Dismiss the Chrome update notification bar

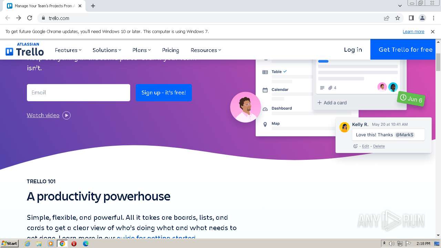pos(433,32)
